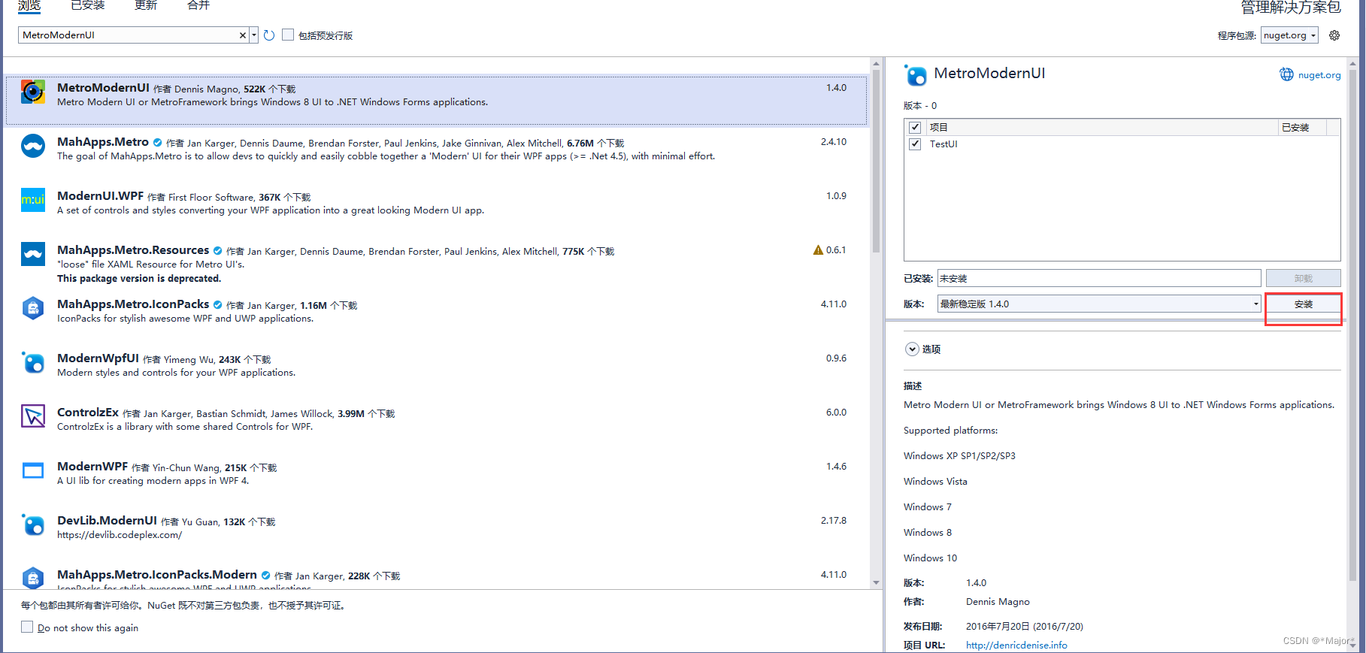
Task: Click the verified badge next to MahApps.Metro
Action: (x=157, y=142)
